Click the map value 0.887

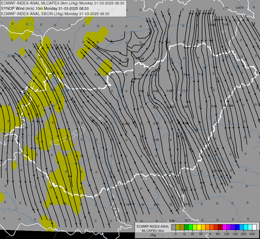point(170,91)
